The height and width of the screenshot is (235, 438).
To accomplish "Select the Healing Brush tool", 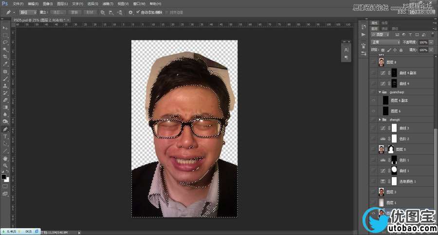I will pos(5,72).
